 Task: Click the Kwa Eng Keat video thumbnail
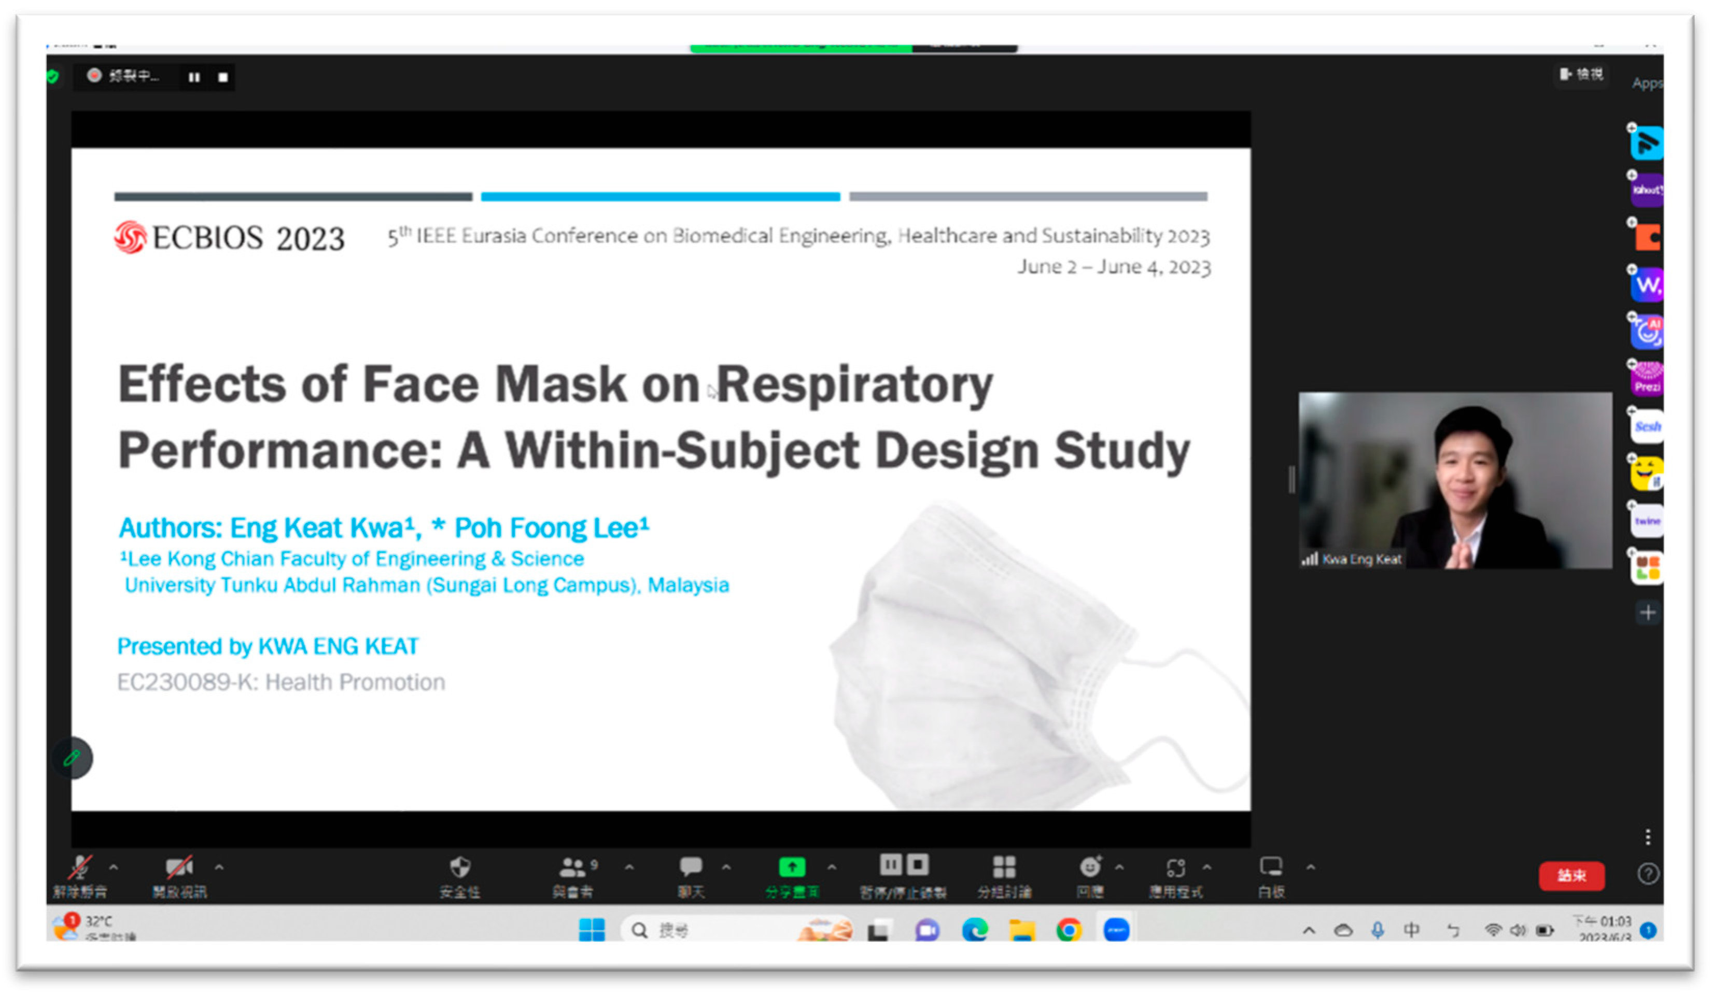click(x=1455, y=480)
